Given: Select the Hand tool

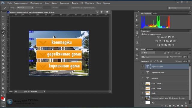Looking at the screenshot, I should tap(3, 88).
